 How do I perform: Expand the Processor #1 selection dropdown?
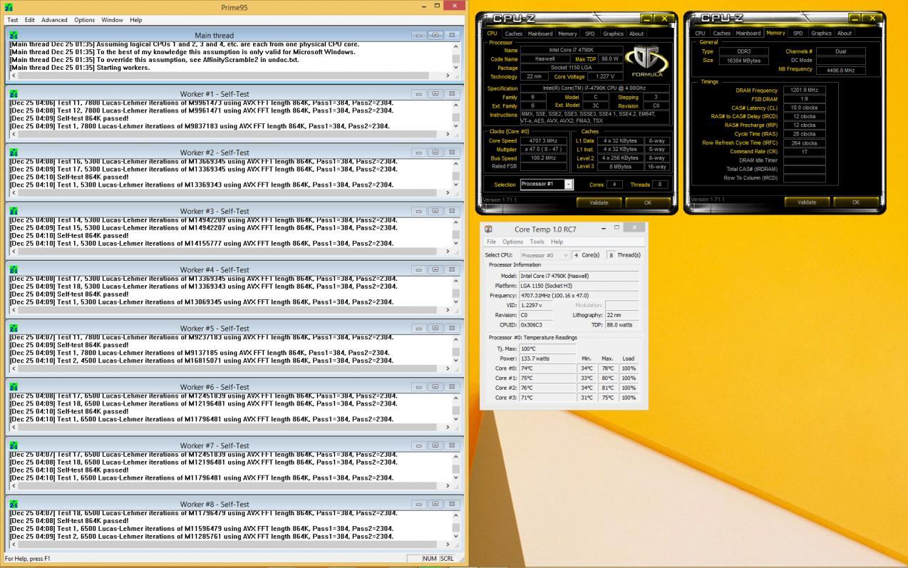point(569,184)
